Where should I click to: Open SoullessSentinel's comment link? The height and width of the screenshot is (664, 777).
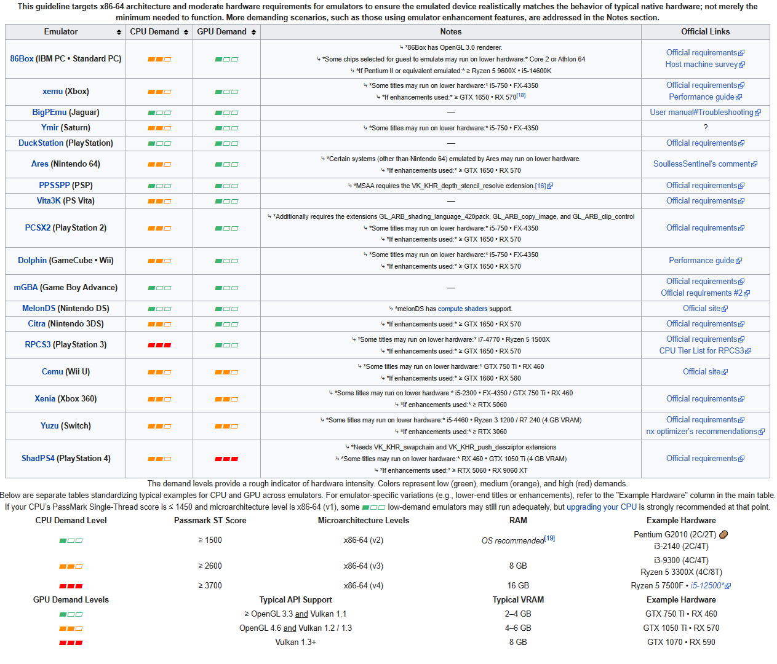tap(705, 164)
